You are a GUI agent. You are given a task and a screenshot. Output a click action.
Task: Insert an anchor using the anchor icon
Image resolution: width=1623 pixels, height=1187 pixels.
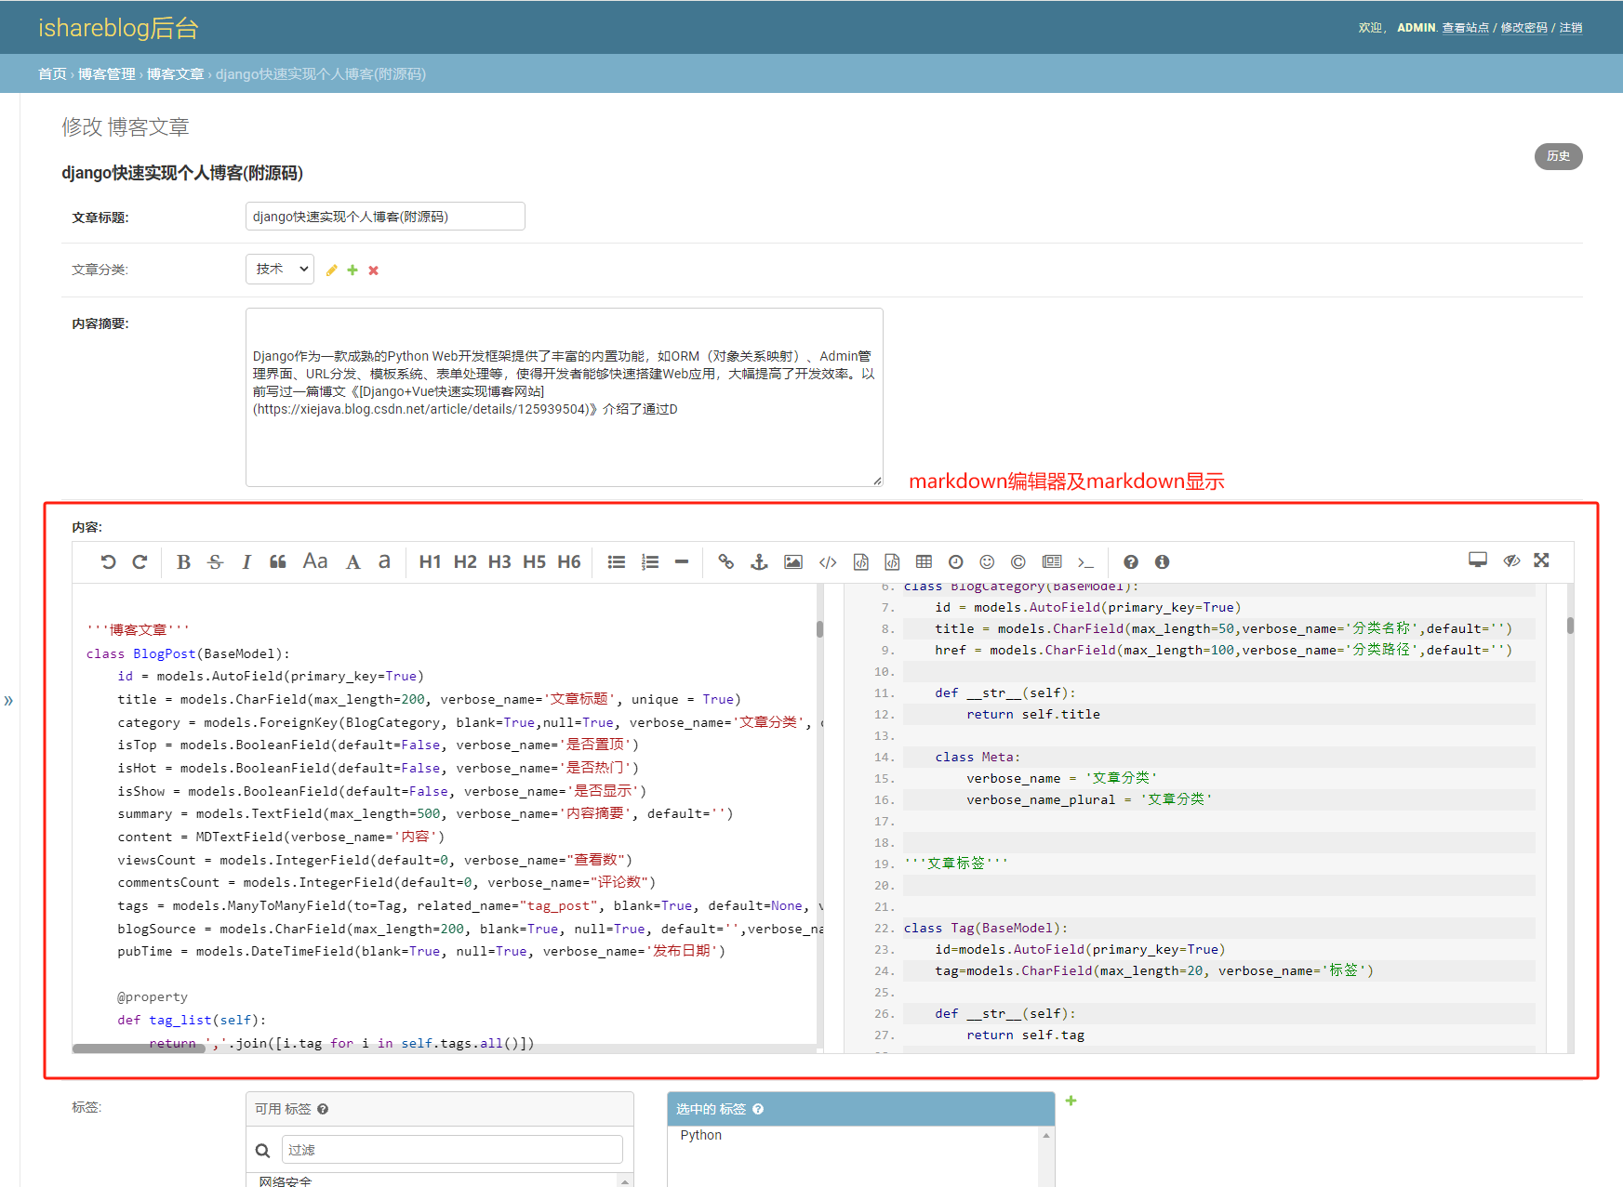click(759, 561)
